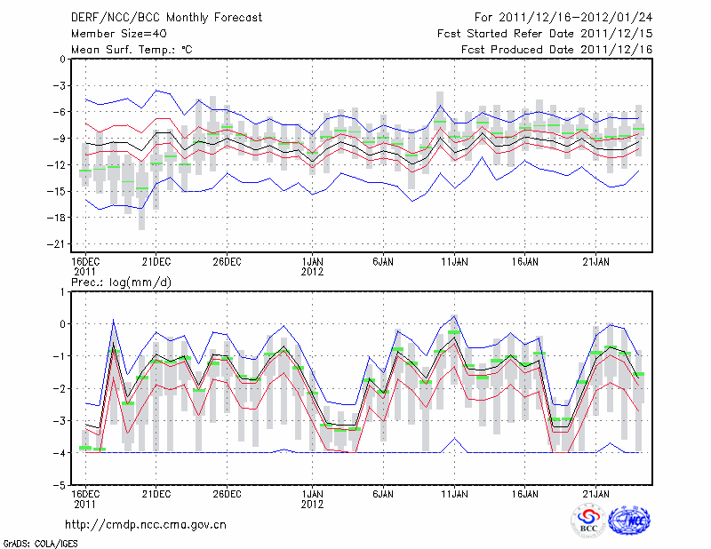Screen dimensions: 711x549
Task: Click 21JAN label under the precipitation chart
Action: tap(596, 493)
